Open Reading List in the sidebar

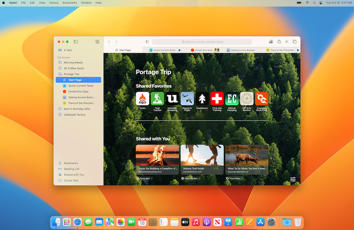(x=72, y=169)
